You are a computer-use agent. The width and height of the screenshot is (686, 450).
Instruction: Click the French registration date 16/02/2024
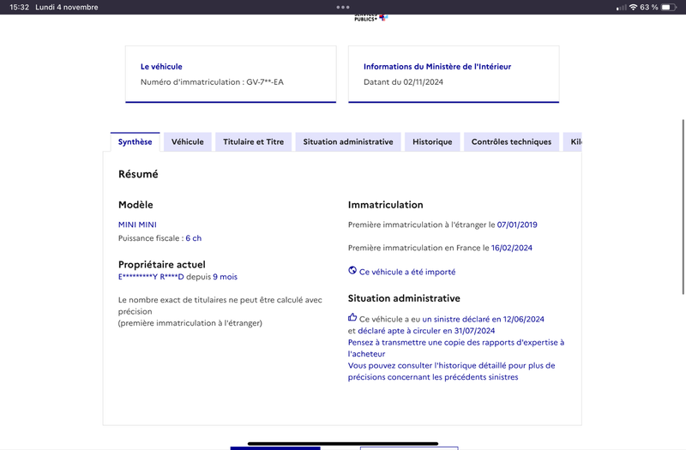click(x=511, y=248)
